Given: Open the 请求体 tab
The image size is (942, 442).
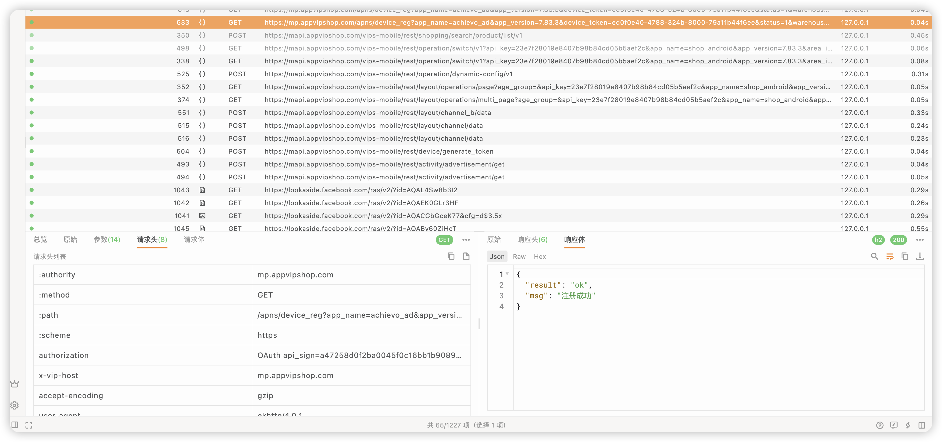Looking at the screenshot, I should coord(194,240).
